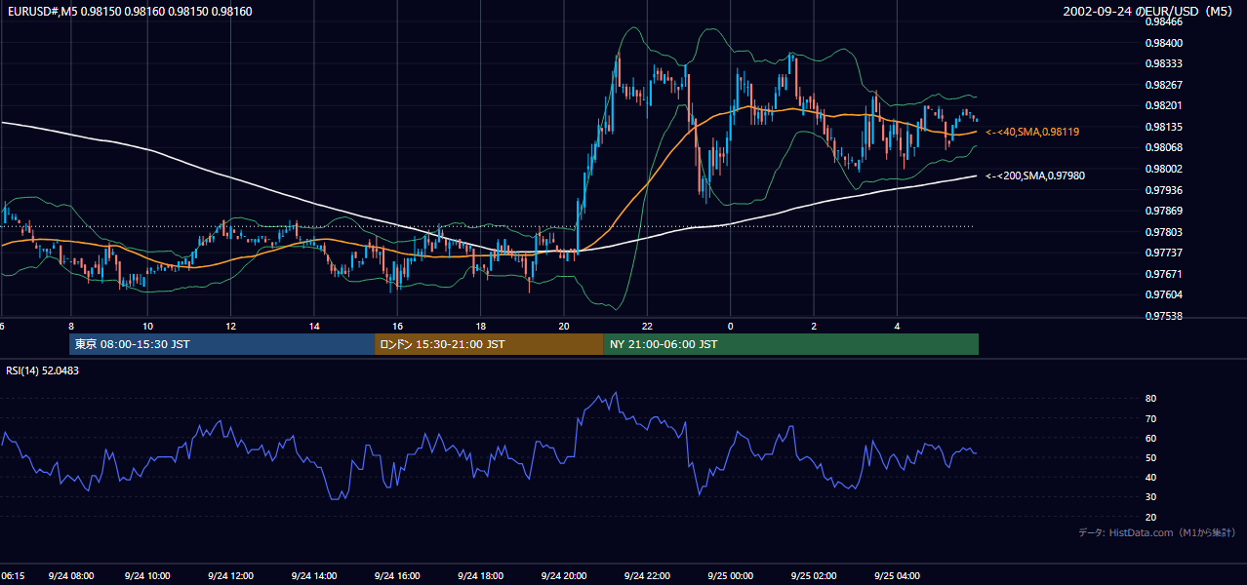Open the HistData.com data source credit
Screen dimensions: 1247x585
(1156, 532)
